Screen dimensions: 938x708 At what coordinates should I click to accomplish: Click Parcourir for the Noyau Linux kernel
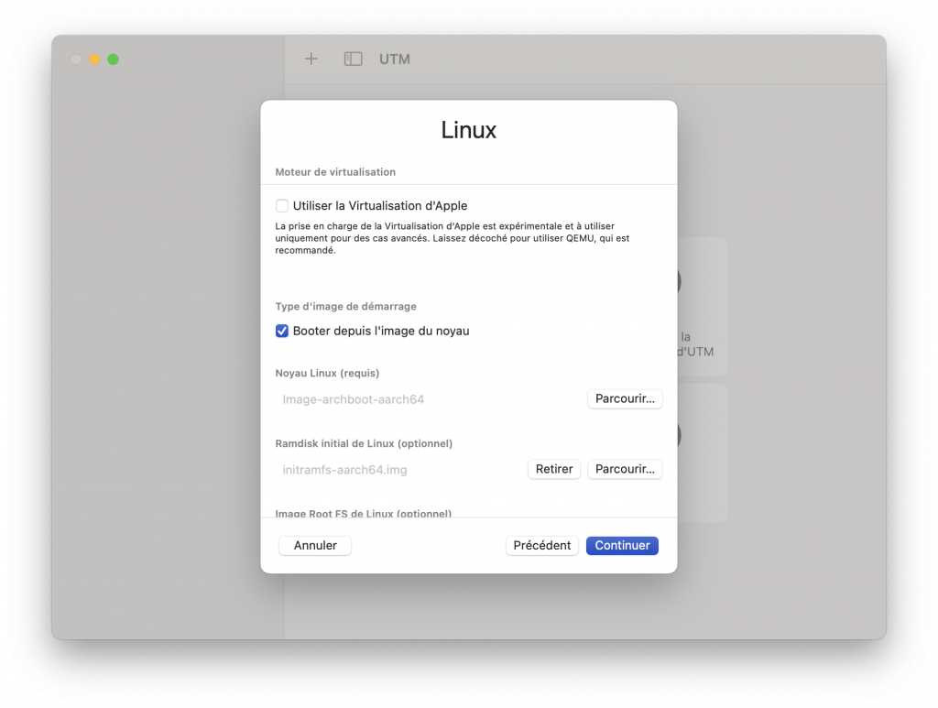point(624,399)
